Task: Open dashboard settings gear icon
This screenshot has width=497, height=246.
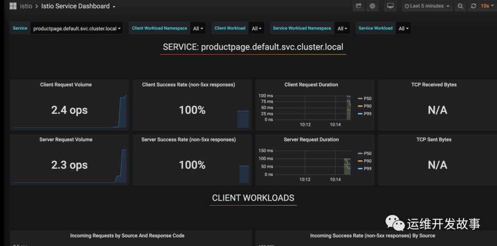Action: [372, 6]
